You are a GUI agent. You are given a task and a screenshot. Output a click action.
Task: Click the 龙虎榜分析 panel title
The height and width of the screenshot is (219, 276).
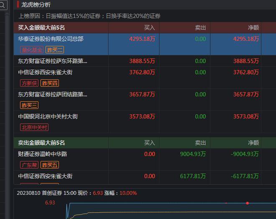tap(36, 5)
